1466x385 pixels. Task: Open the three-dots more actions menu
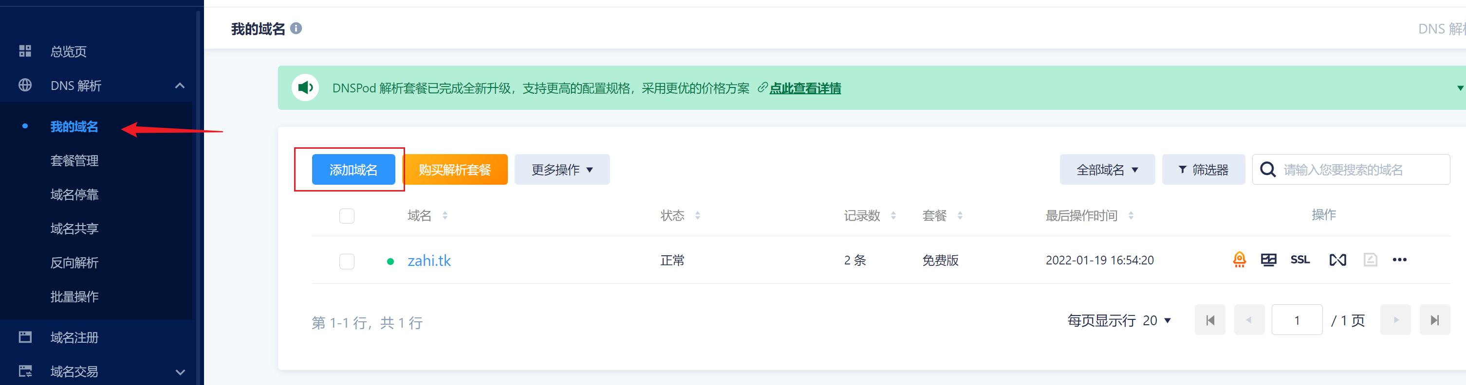click(1399, 260)
